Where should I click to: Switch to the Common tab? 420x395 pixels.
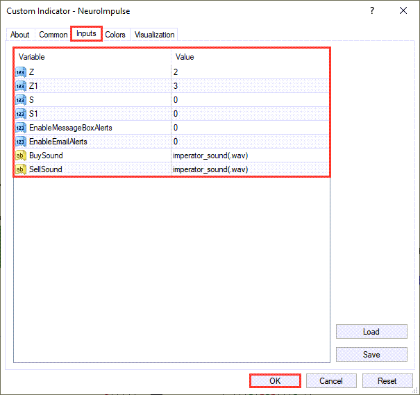pyautogui.click(x=53, y=35)
